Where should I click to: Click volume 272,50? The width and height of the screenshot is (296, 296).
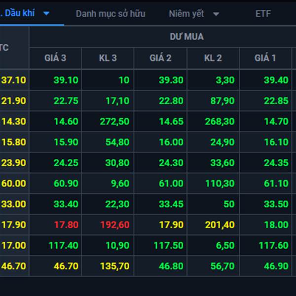click(114, 121)
